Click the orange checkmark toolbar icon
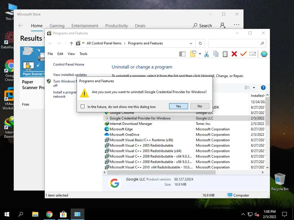 pos(243,54)
